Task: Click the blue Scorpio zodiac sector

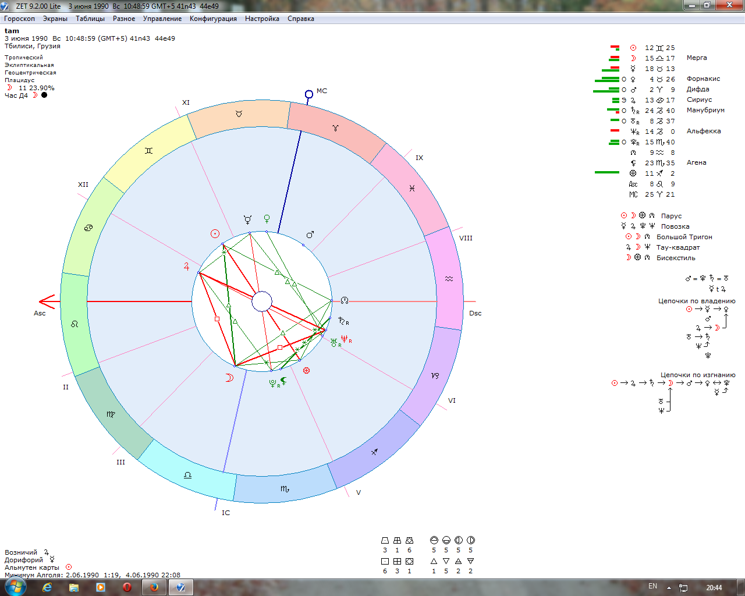Action: 285,488
